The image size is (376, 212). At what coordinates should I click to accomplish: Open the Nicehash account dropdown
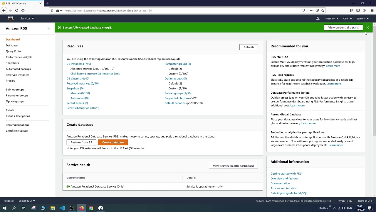click(x=332, y=19)
